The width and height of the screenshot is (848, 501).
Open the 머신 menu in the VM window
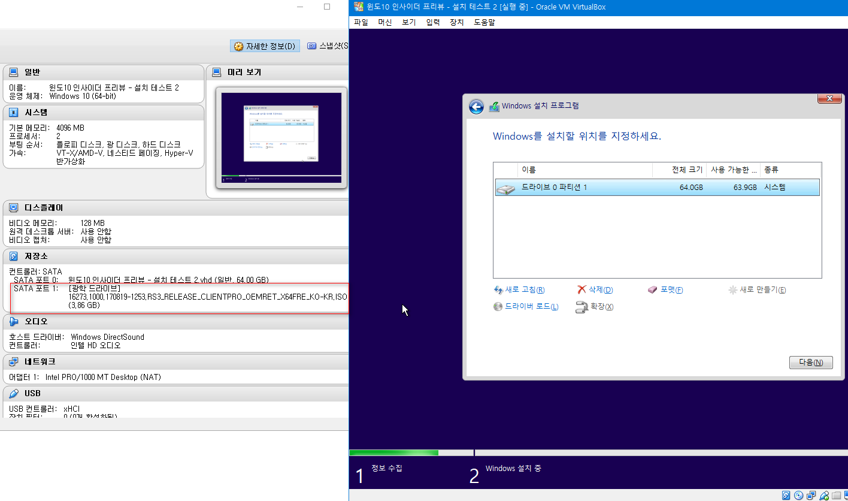[385, 22]
